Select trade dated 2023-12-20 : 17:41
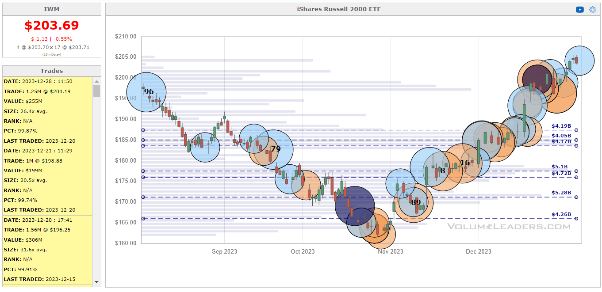Image resolution: width=602 pixels, height=292 pixels. [x=47, y=220]
